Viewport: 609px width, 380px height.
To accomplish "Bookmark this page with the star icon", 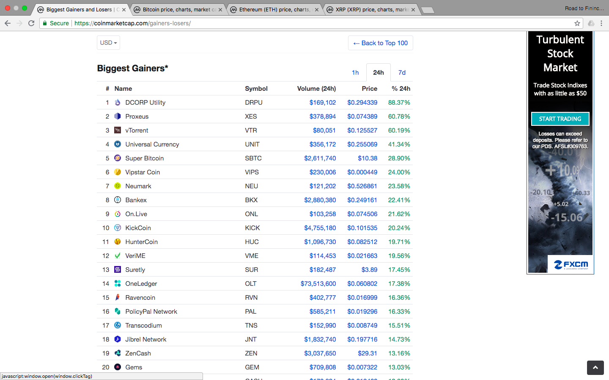I will [x=577, y=23].
